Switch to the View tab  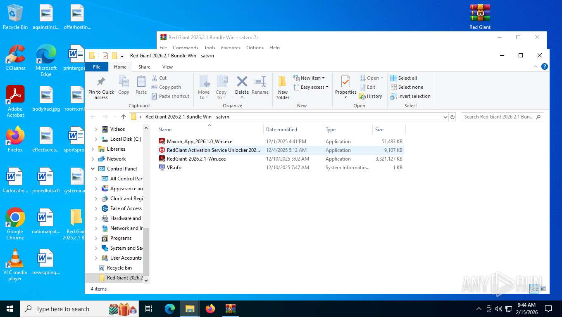pos(167,67)
